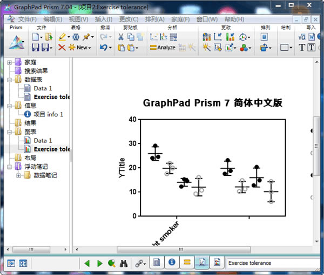Select the text tool T icon

(x=302, y=48)
